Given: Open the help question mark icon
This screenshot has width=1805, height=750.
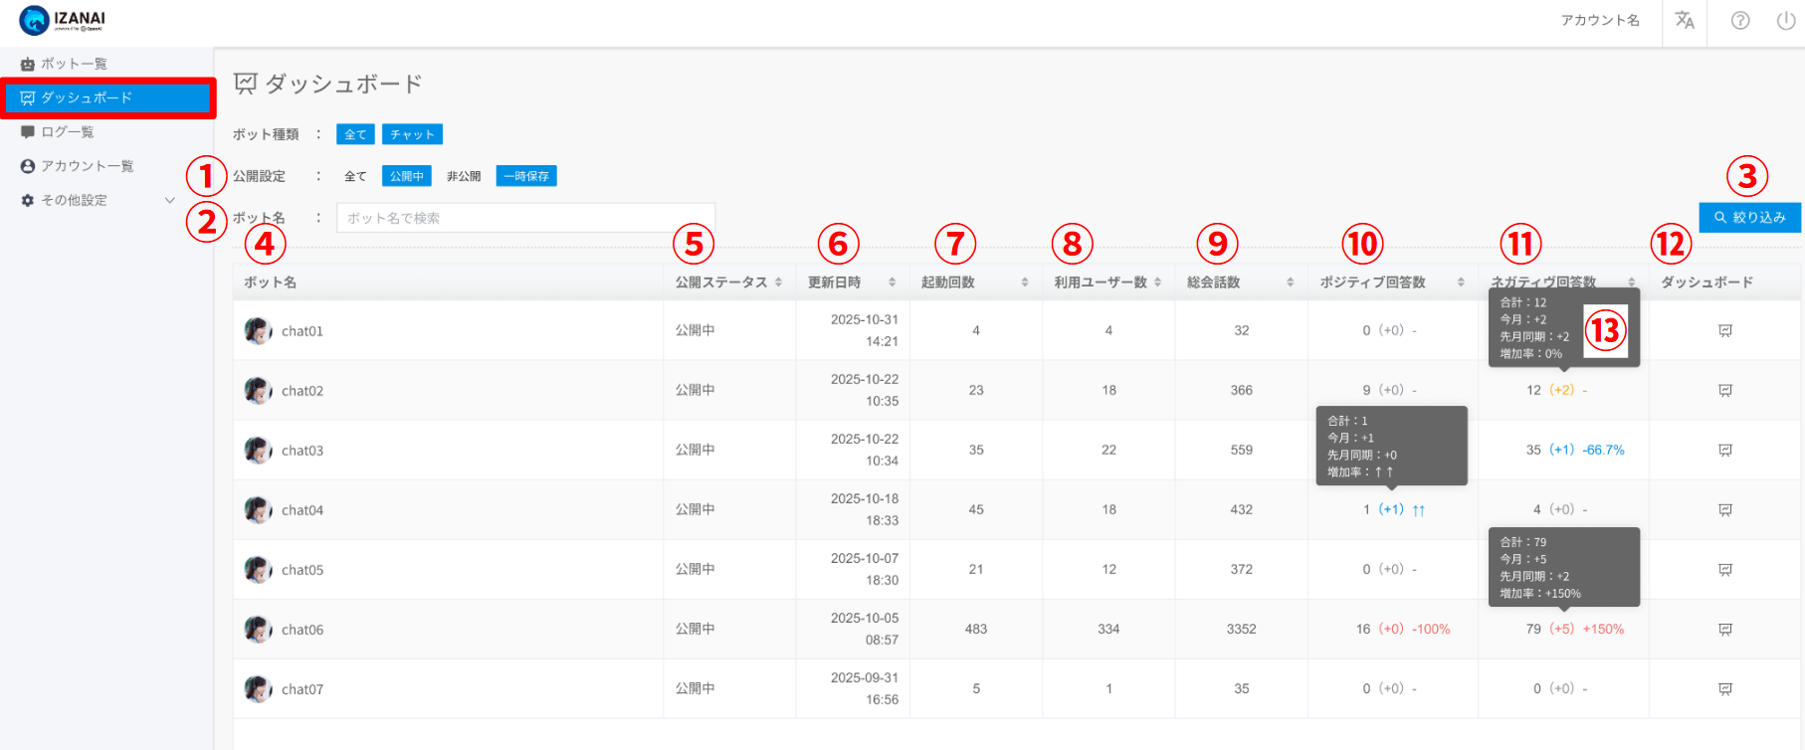Looking at the screenshot, I should coord(1740,21).
